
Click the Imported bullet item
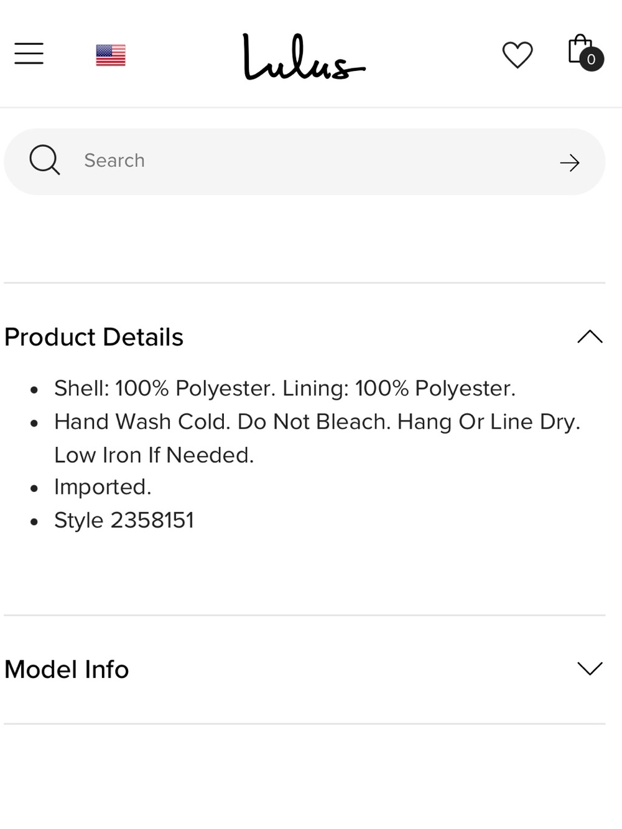pos(103,487)
